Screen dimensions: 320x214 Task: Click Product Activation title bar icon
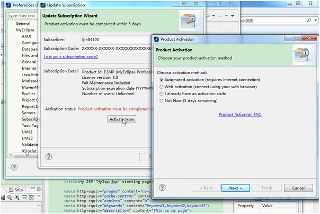[x=156, y=39]
